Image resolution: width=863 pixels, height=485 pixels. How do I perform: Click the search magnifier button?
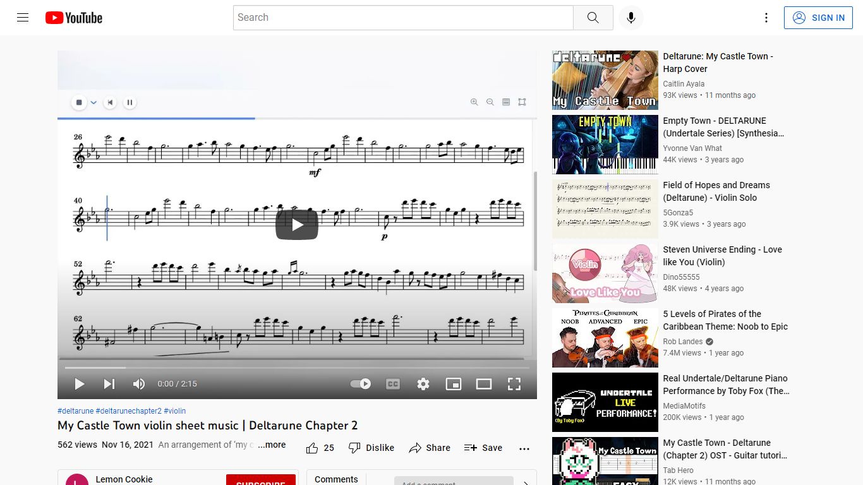tap(593, 18)
